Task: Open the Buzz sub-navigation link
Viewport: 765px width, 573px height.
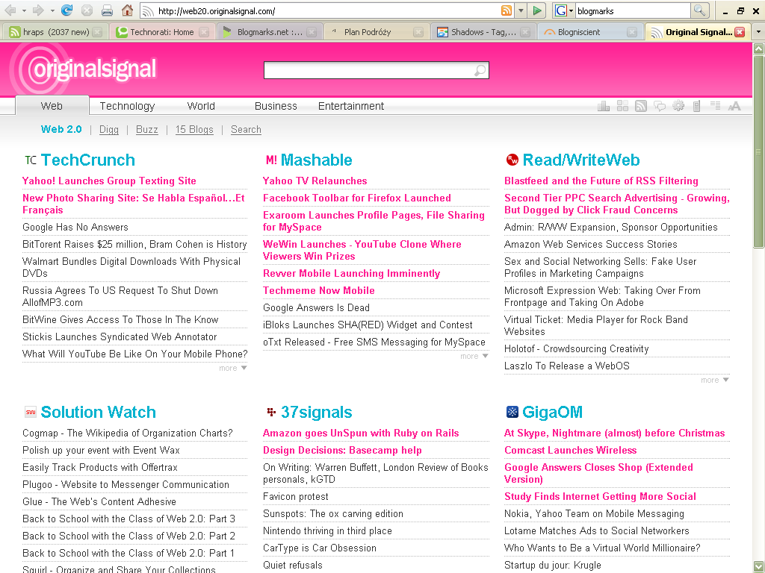Action: pyautogui.click(x=147, y=130)
